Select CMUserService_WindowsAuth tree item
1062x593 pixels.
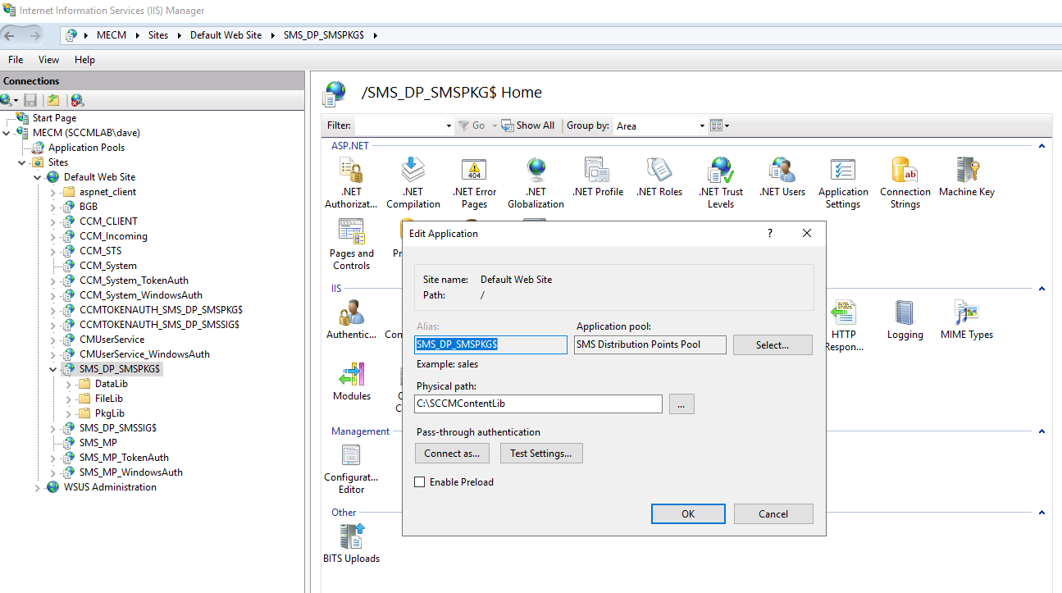(144, 354)
